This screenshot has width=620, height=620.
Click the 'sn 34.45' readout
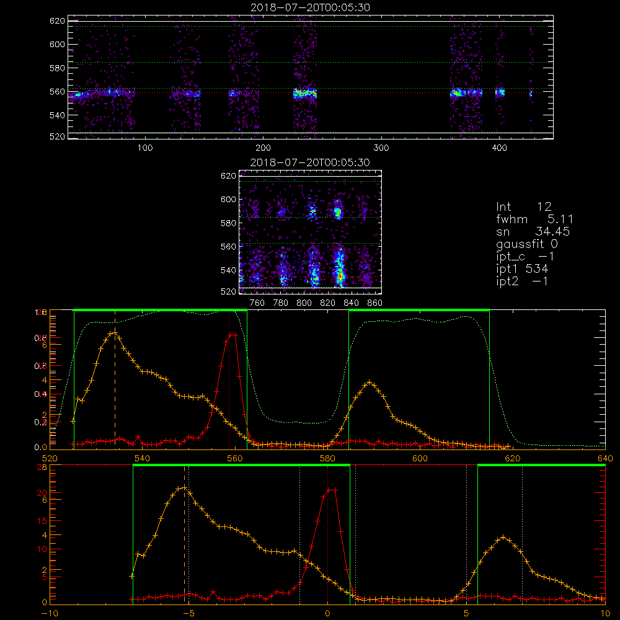pos(533,231)
